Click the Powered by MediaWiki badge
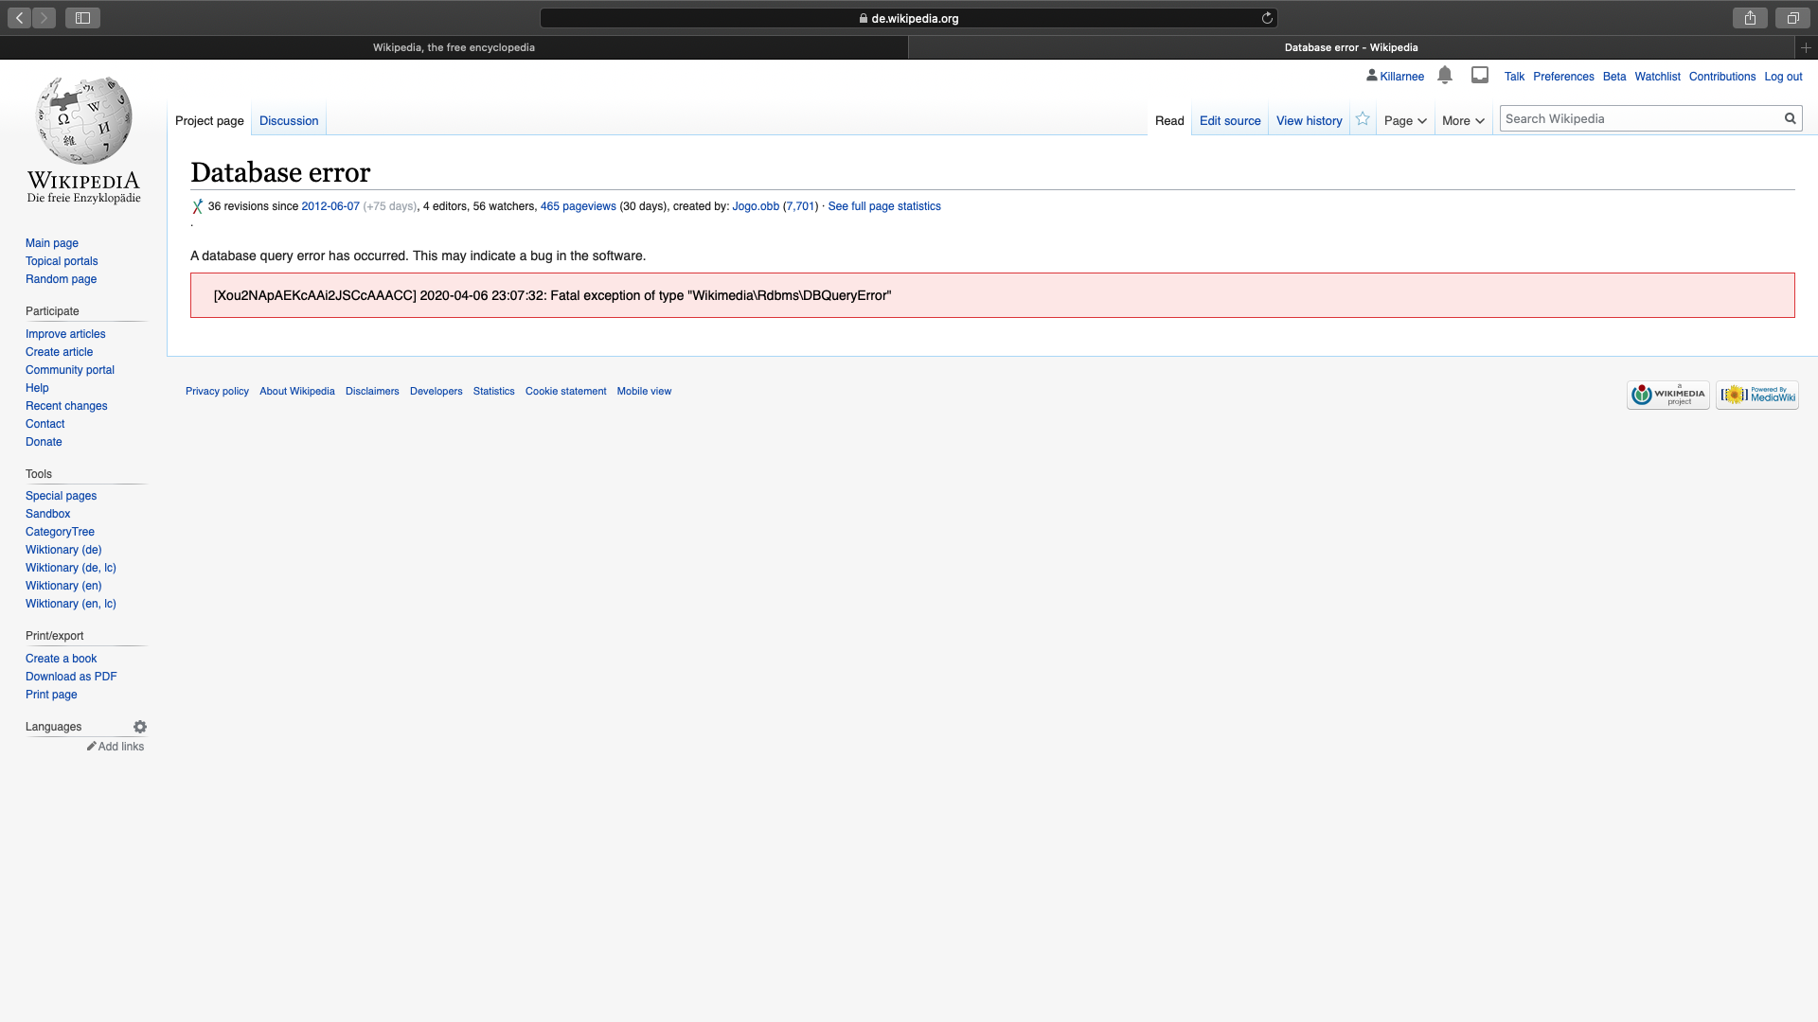 1756,395
